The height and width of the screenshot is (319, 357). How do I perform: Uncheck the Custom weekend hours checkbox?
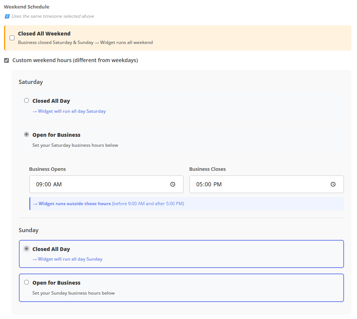click(x=7, y=60)
